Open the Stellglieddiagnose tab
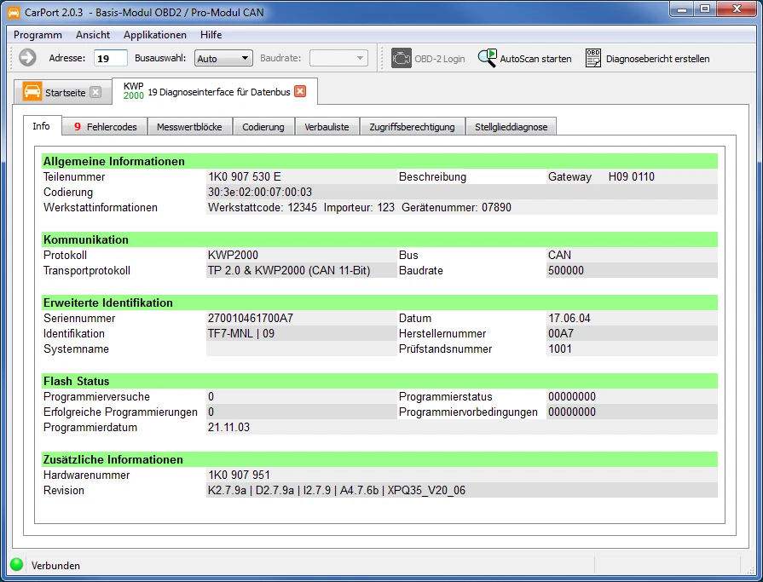 point(512,126)
